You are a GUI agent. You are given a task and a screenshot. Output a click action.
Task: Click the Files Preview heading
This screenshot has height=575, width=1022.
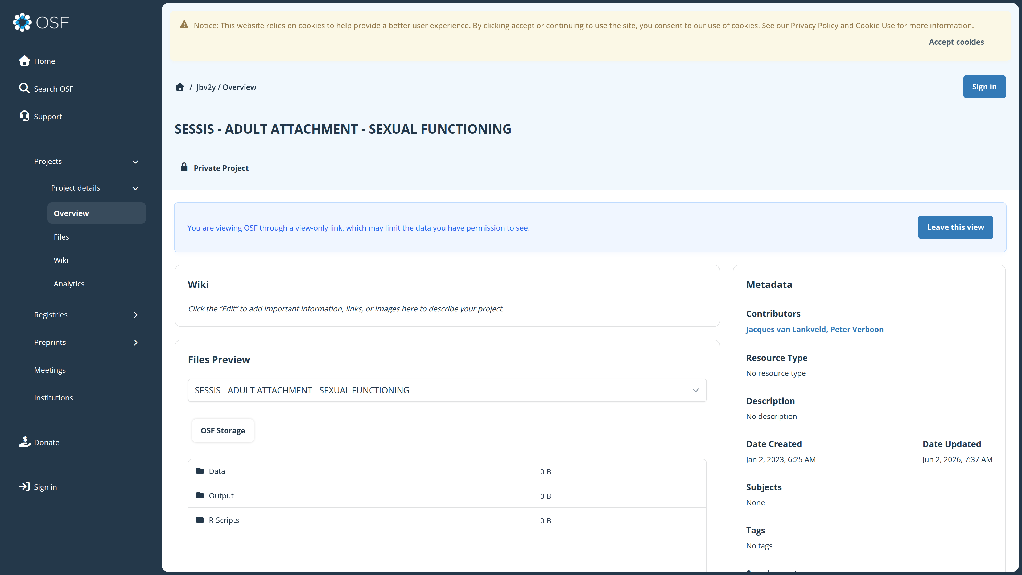[219, 360]
